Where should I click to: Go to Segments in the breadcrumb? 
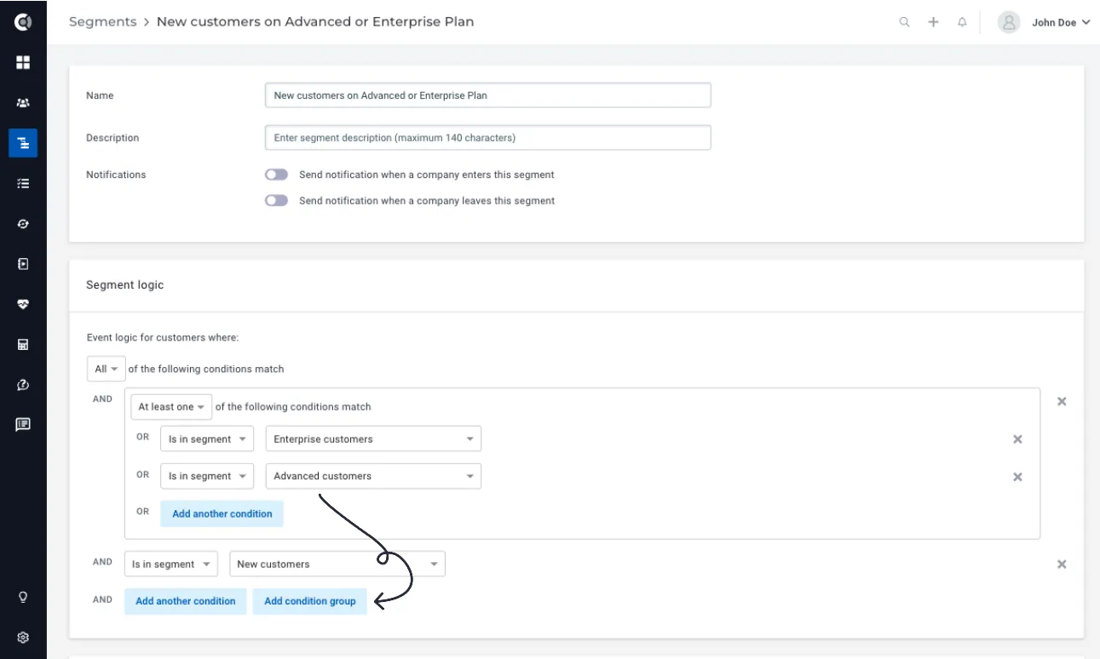pyautogui.click(x=102, y=22)
